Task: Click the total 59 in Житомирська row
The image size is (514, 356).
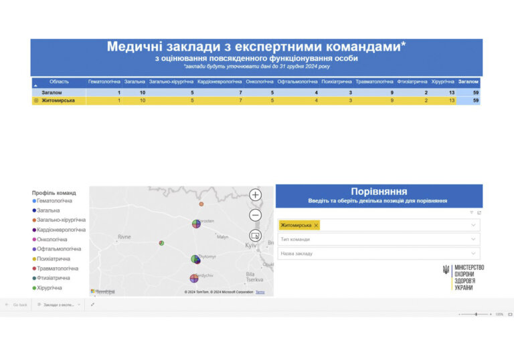Action: (x=476, y=100)
